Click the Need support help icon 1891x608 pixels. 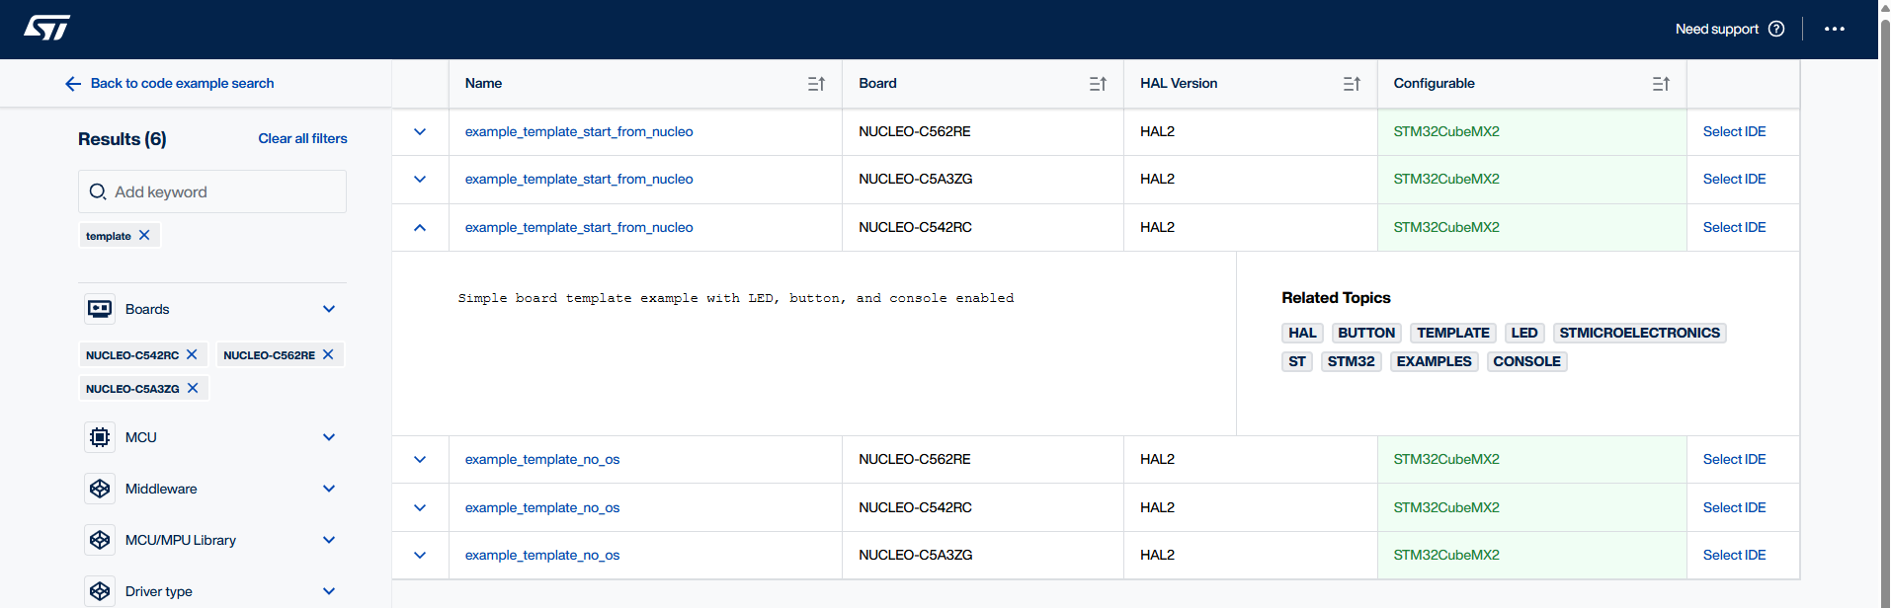tap(1776, 29)
